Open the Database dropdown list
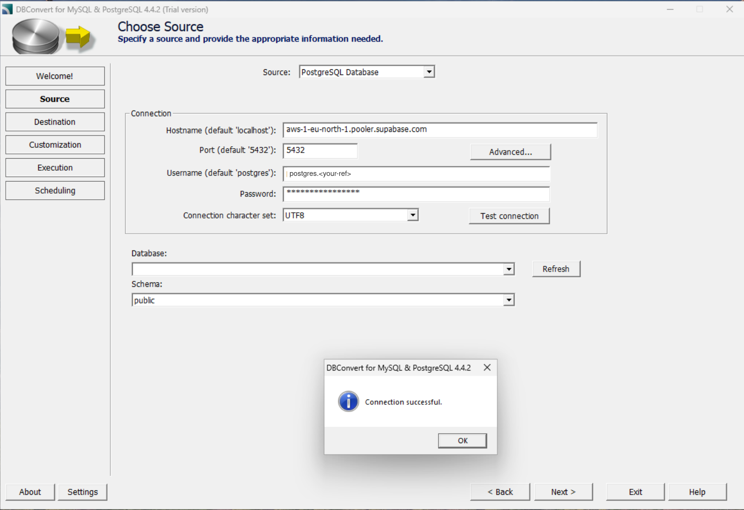 pyautogui.click(x=509, y=269)
